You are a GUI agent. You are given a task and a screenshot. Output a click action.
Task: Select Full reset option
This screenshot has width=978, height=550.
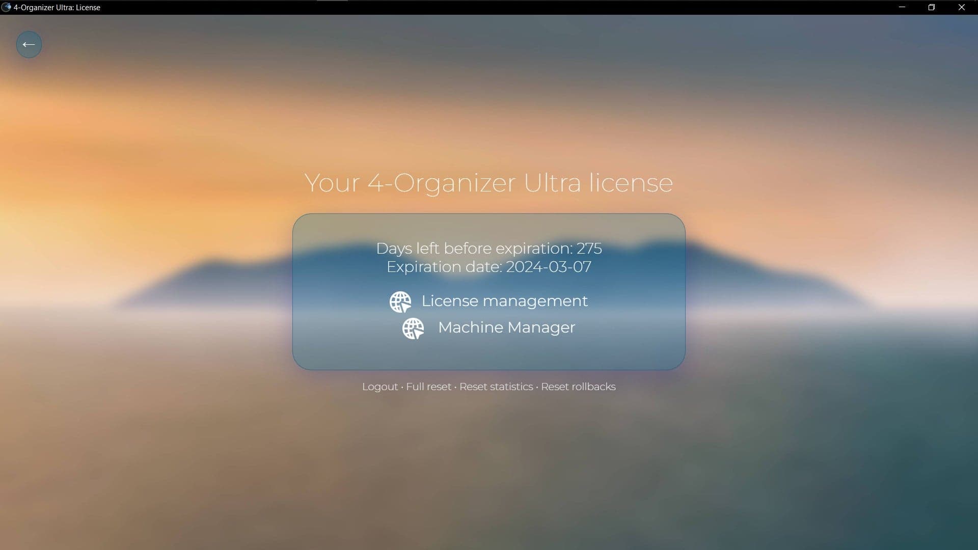click(x=428, y=386)
